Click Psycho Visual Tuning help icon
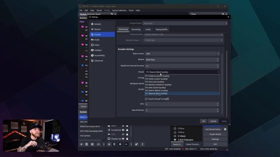Viewport: 280px width, 157px height. [168, 99]
